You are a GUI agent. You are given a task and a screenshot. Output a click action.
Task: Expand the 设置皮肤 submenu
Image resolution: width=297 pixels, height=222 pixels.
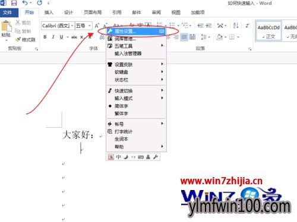click(136, 65)
